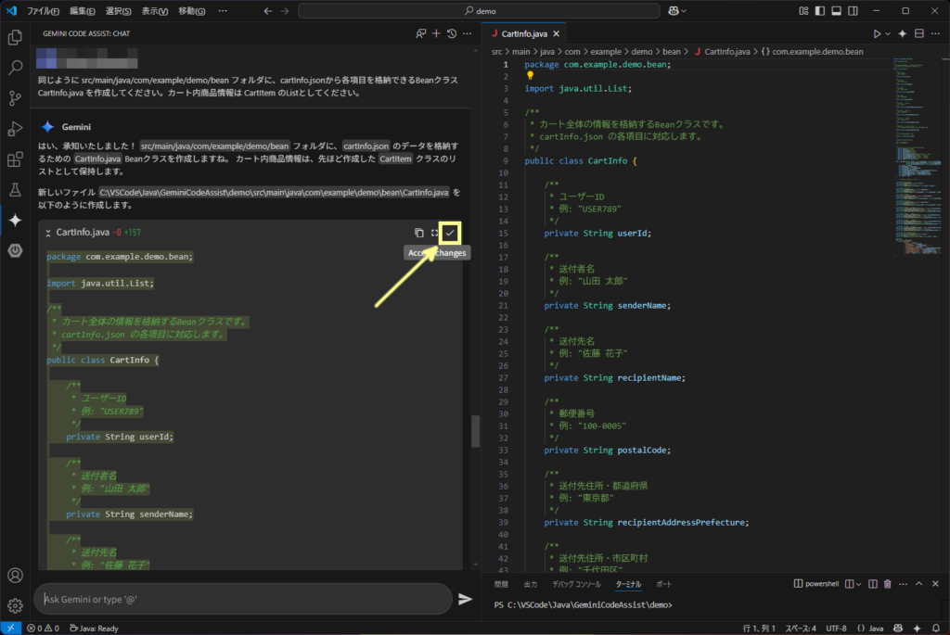Click the demo command center search box
The image size is (950, 635).
[x=479, y=11]
